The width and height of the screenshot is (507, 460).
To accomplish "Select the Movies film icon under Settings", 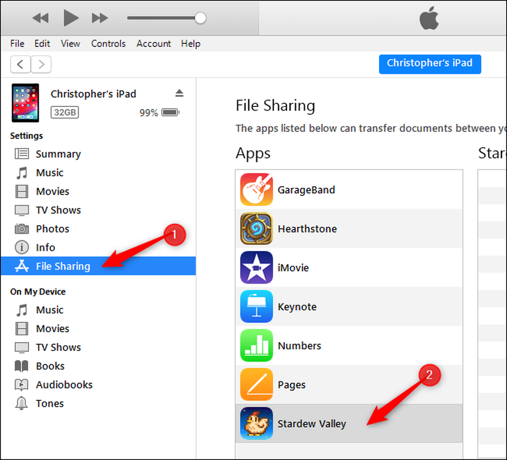I will (x=22, y=192).
